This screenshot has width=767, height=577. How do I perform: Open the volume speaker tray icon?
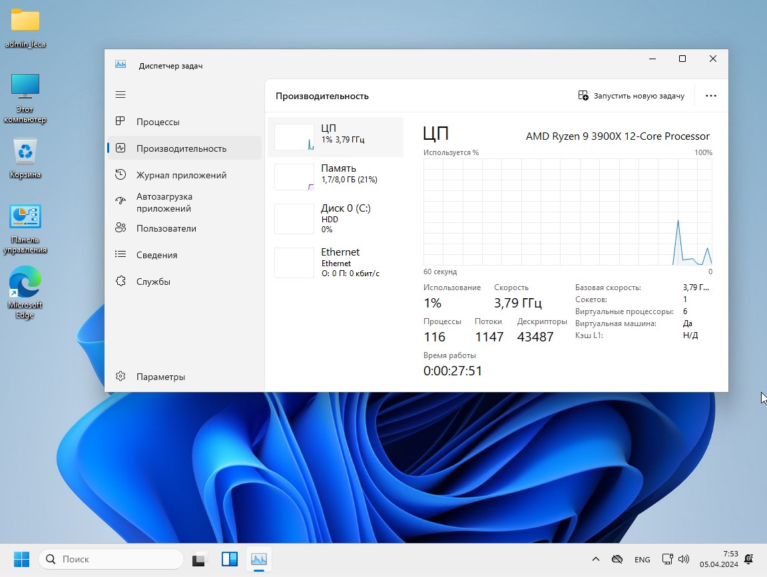coord(684,559)
